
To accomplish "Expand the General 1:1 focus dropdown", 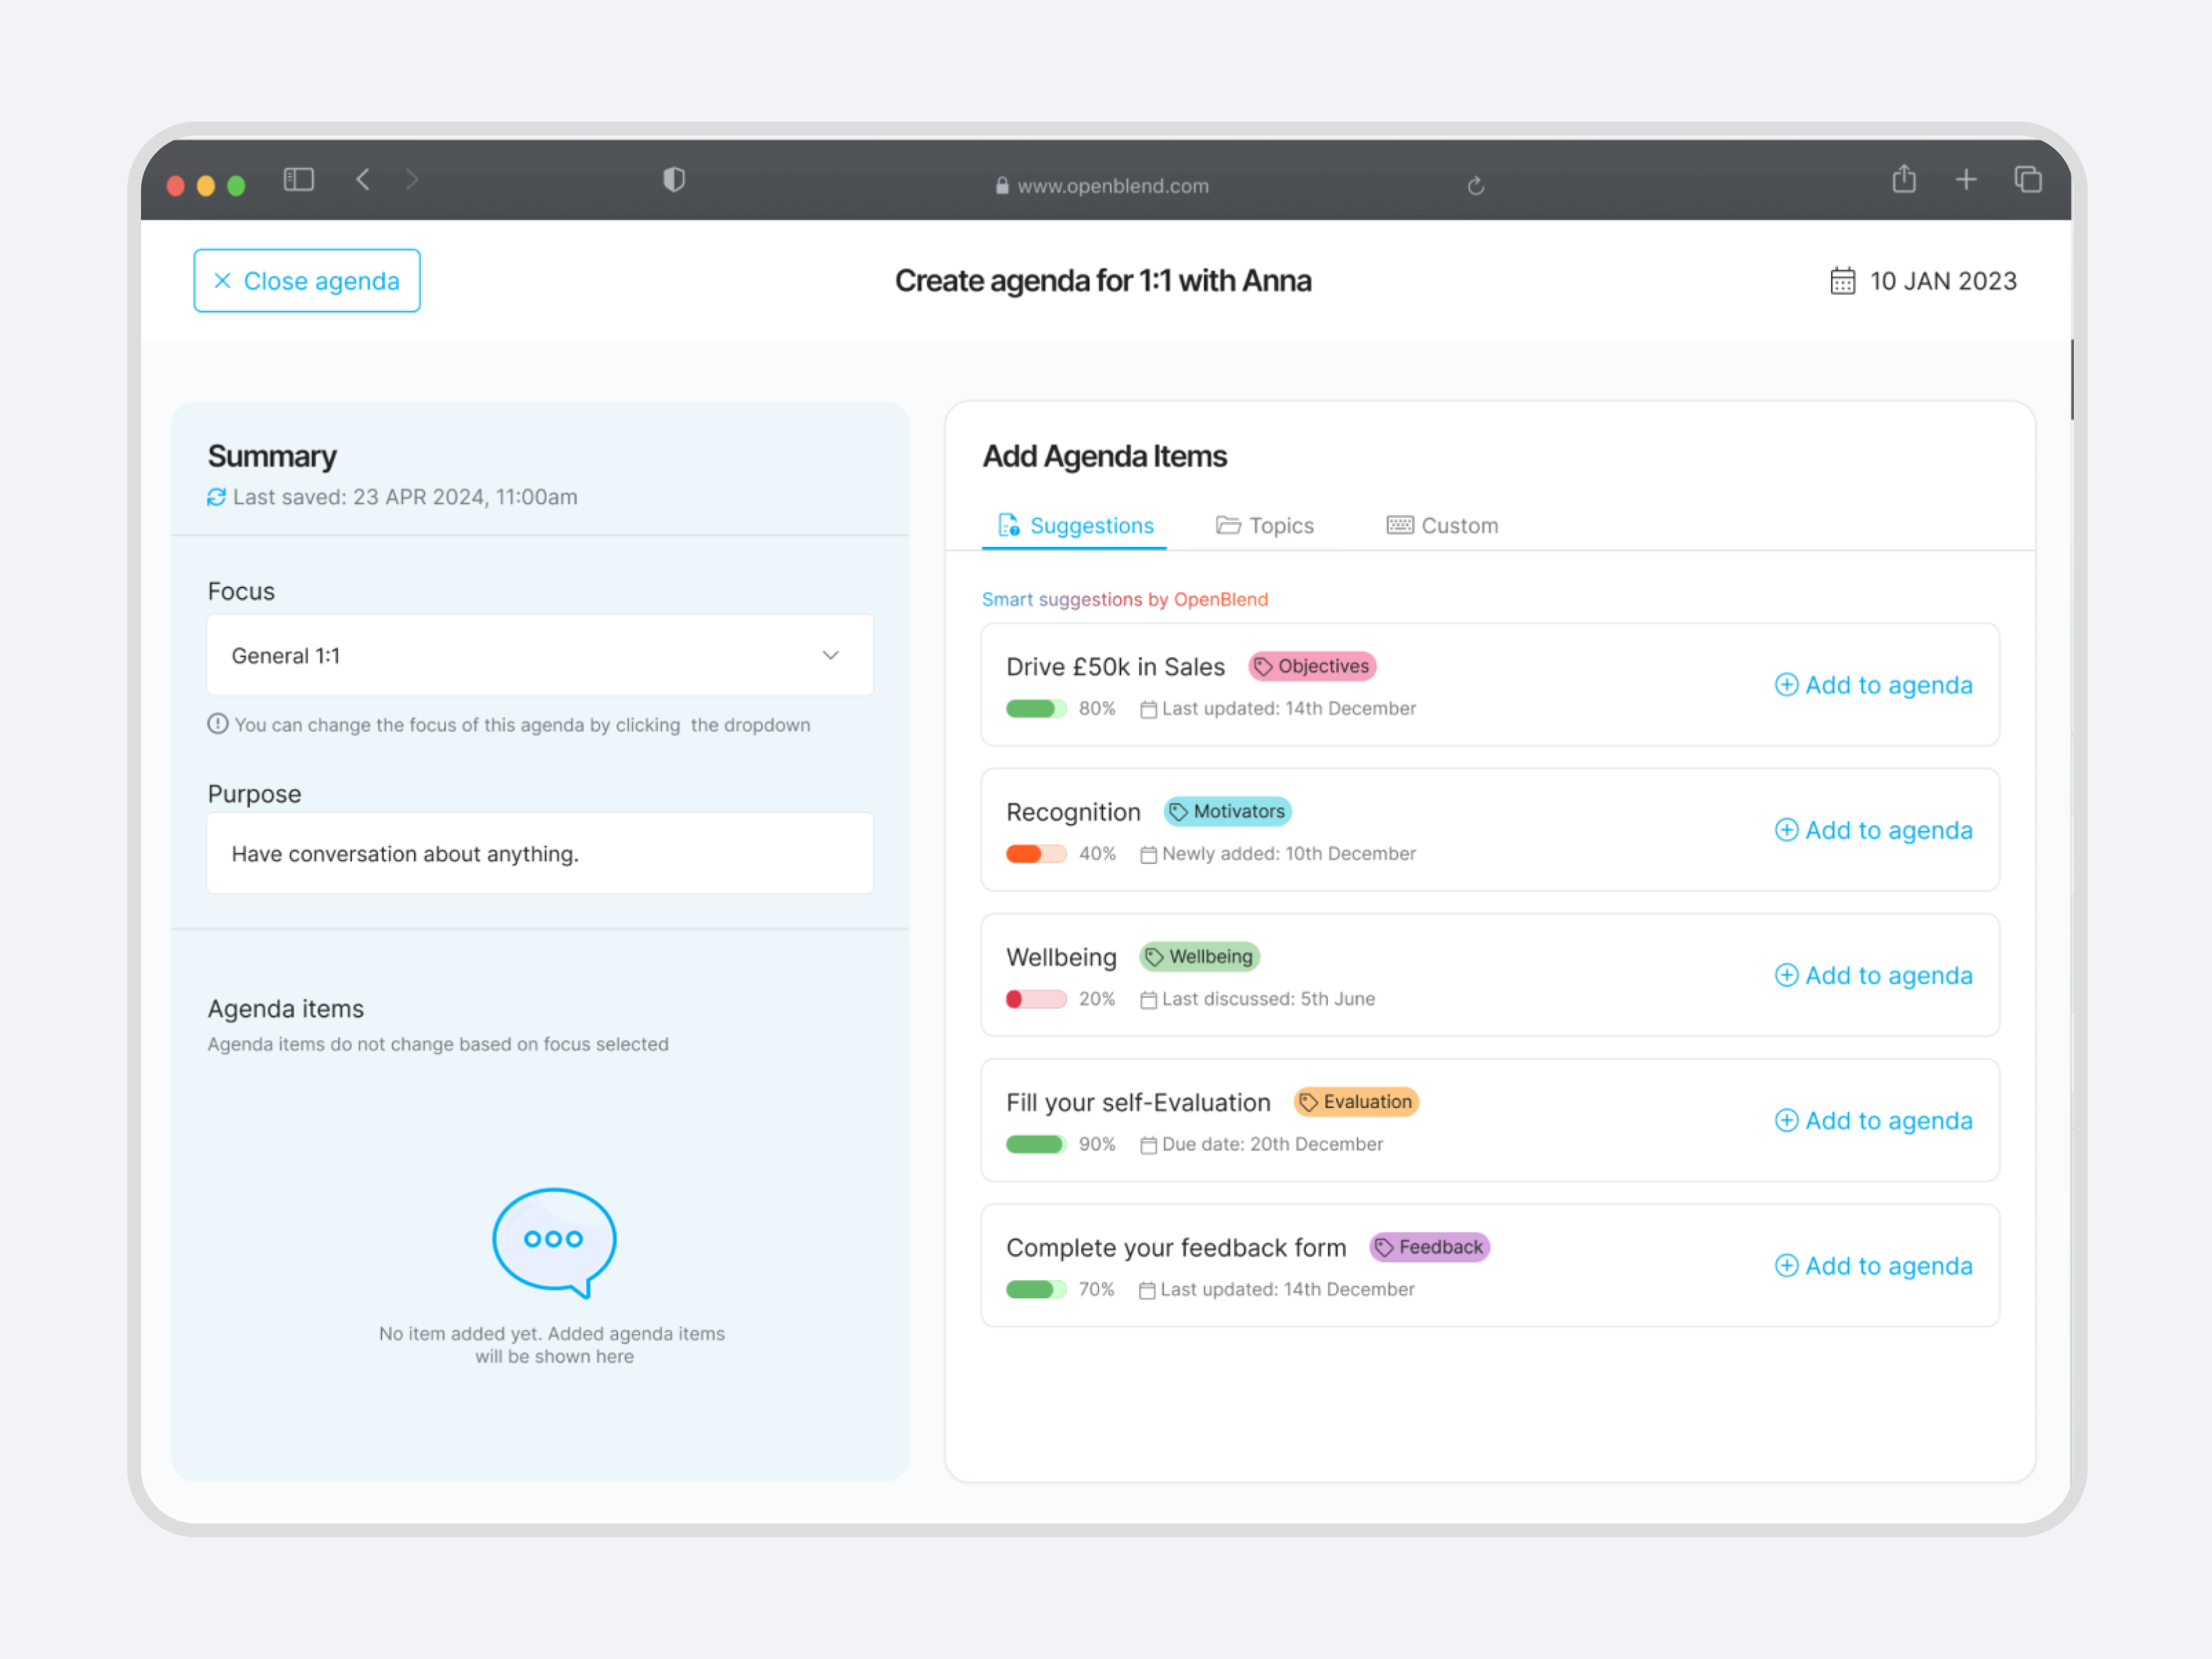I will 540,655.
